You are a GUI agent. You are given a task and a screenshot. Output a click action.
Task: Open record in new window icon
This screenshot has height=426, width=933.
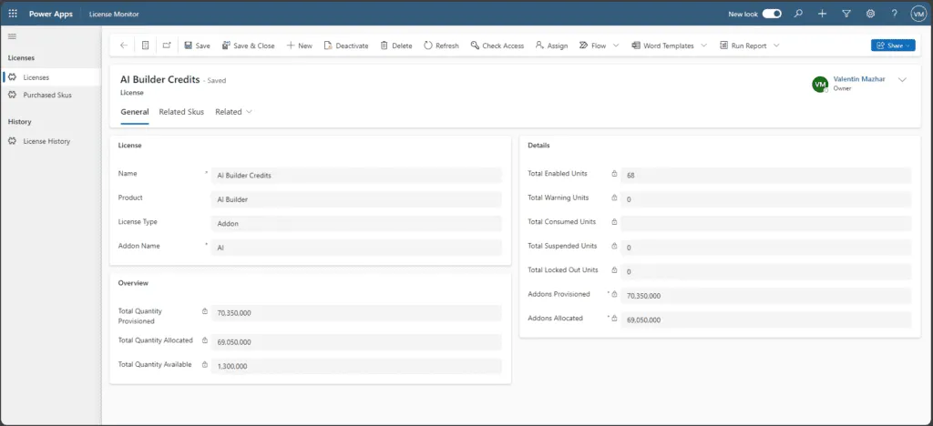coord(167,46)
